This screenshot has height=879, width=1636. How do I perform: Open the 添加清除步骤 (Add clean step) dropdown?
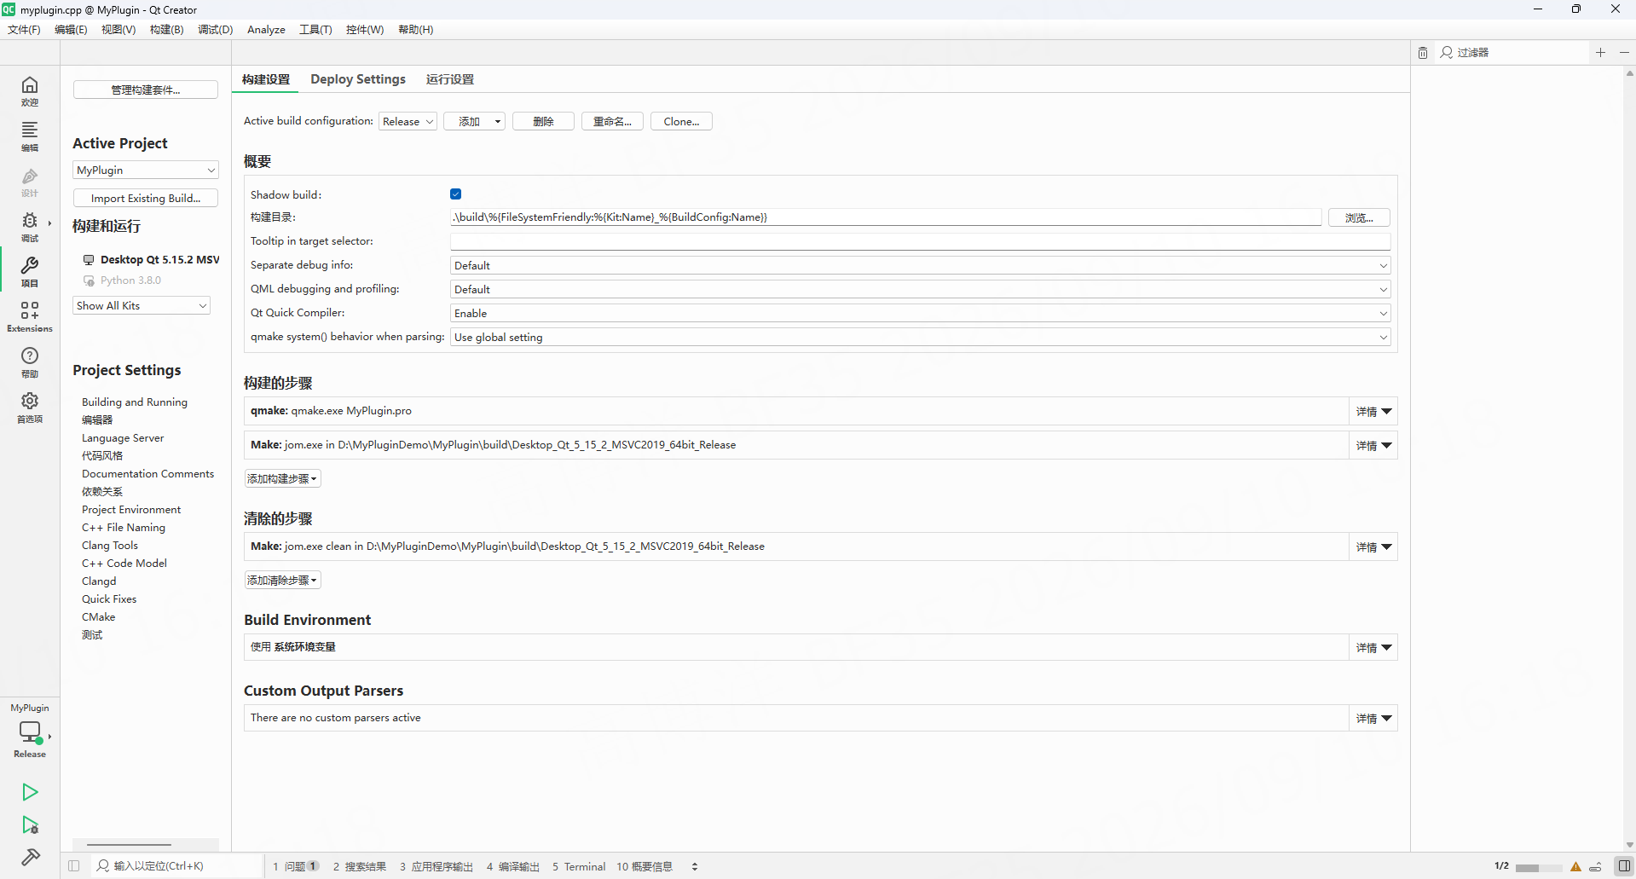click(x=282, y=581)
